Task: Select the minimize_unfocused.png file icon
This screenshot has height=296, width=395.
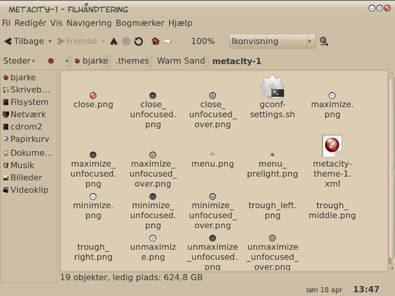Action: 153,197
